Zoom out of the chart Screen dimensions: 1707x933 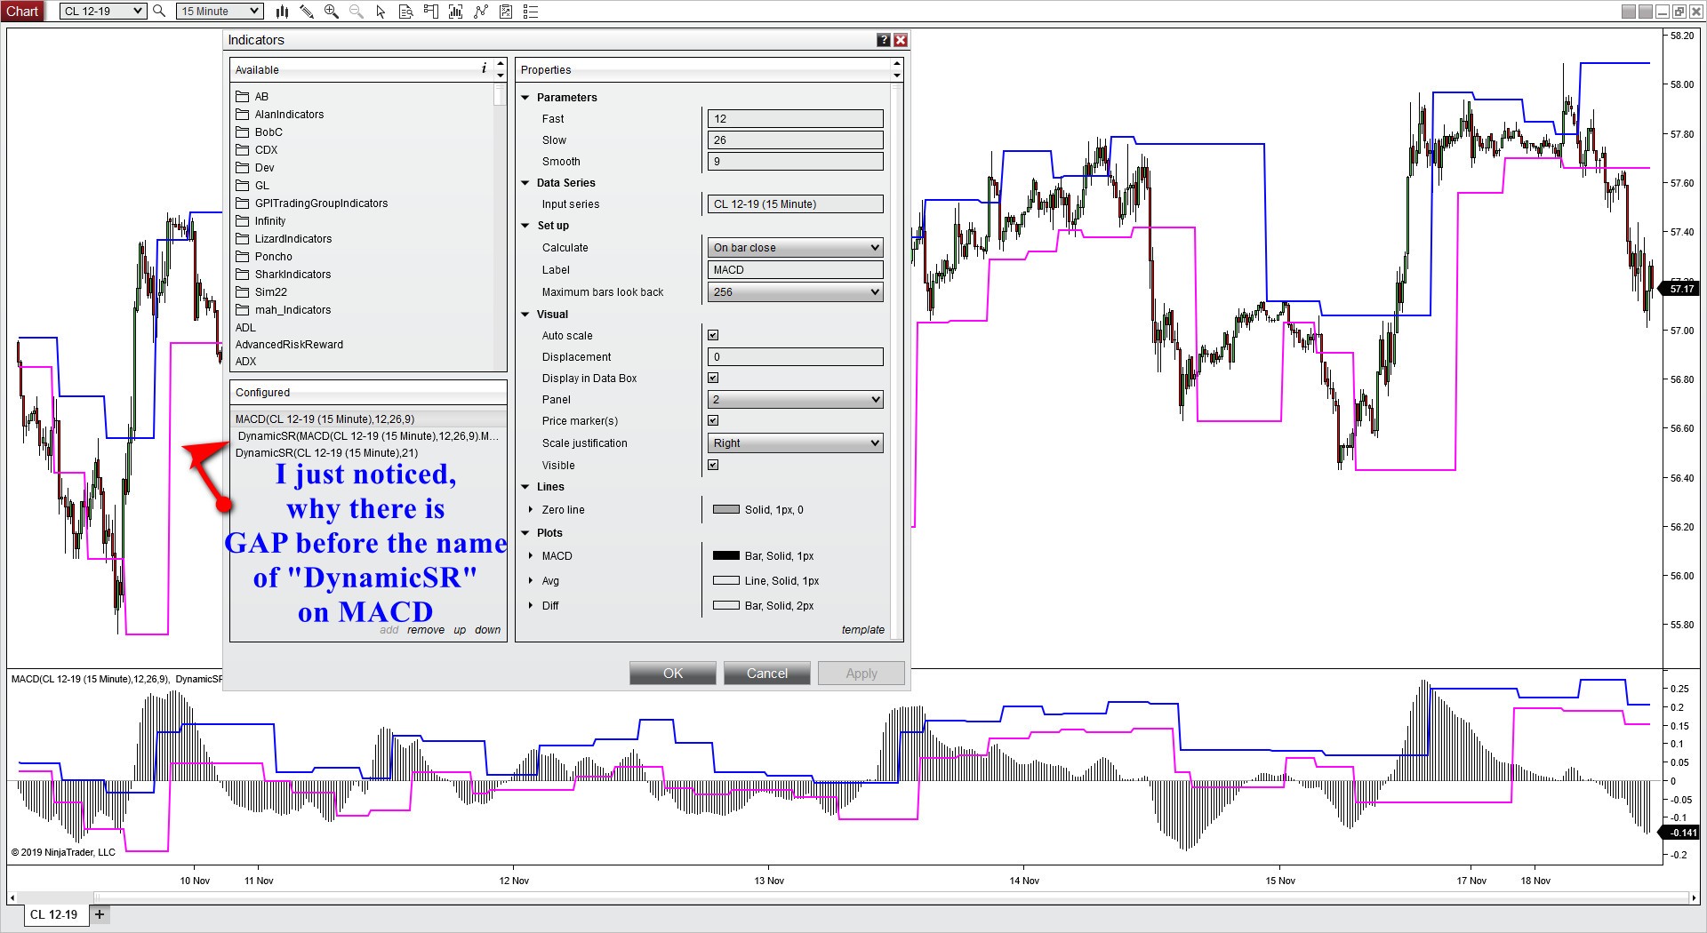click(x=357, y=11)
